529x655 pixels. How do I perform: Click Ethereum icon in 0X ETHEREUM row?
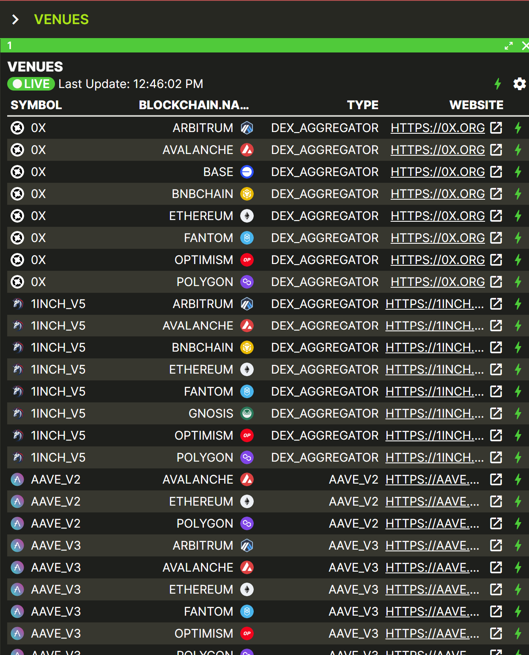point(247,216)
